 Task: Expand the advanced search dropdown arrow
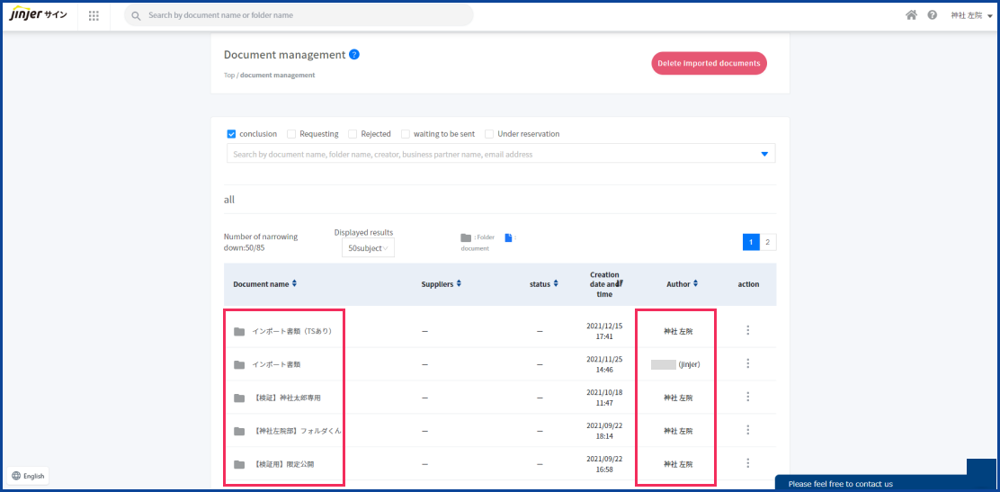[x=764, y=154]
